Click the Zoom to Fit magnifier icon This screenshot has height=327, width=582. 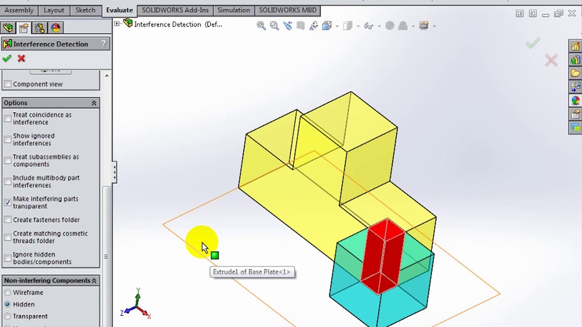pyautogui.click(x=261, y=26)
